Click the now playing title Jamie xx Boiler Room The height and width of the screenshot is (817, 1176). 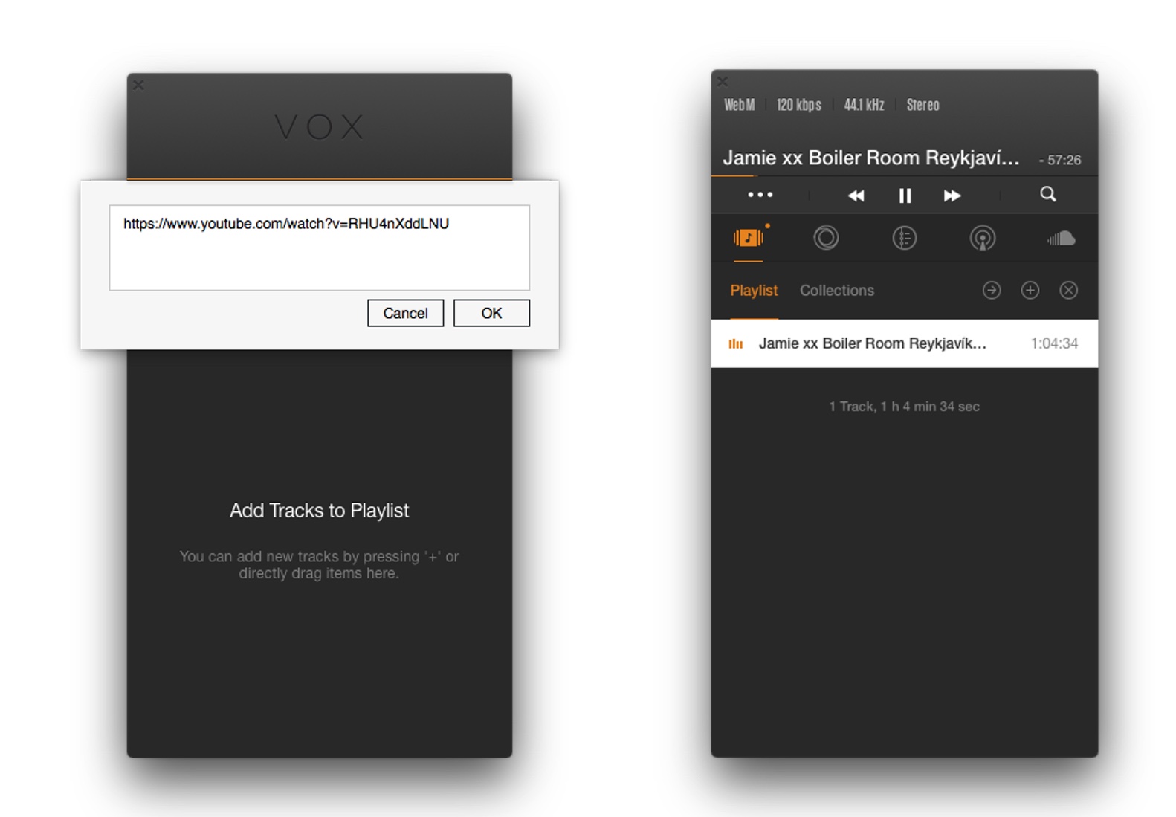(x=870, y=158)
